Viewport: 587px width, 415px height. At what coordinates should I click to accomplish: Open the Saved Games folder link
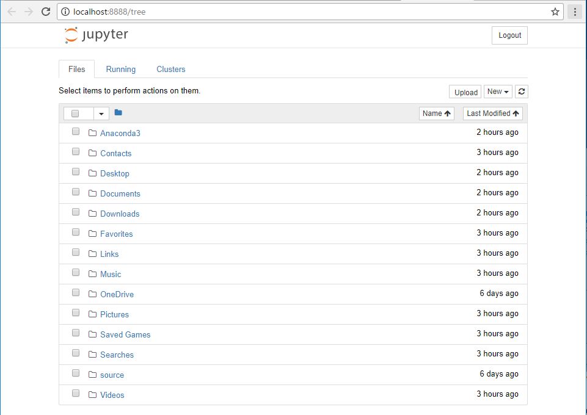125,334
